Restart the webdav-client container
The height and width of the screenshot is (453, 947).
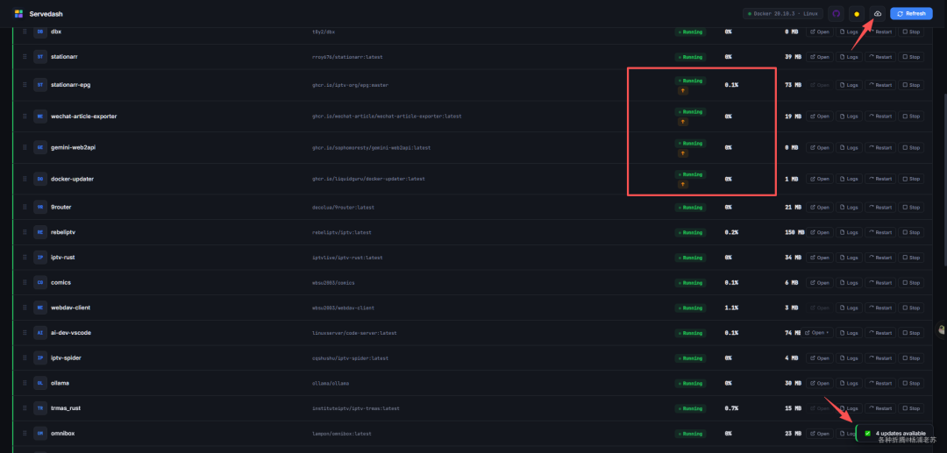point(880,308)
